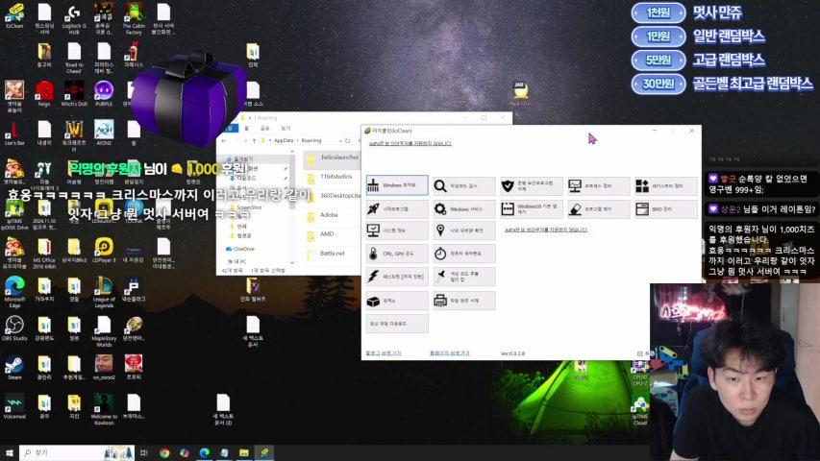The image size is (820, 461).
Task: Click AppData in the Explorer address path
Action: (283, 140)
